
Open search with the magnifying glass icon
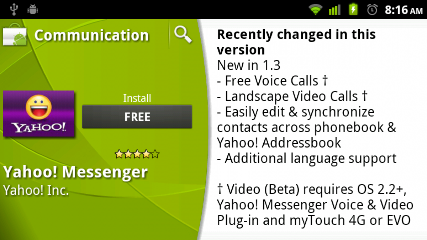(183, 35)
